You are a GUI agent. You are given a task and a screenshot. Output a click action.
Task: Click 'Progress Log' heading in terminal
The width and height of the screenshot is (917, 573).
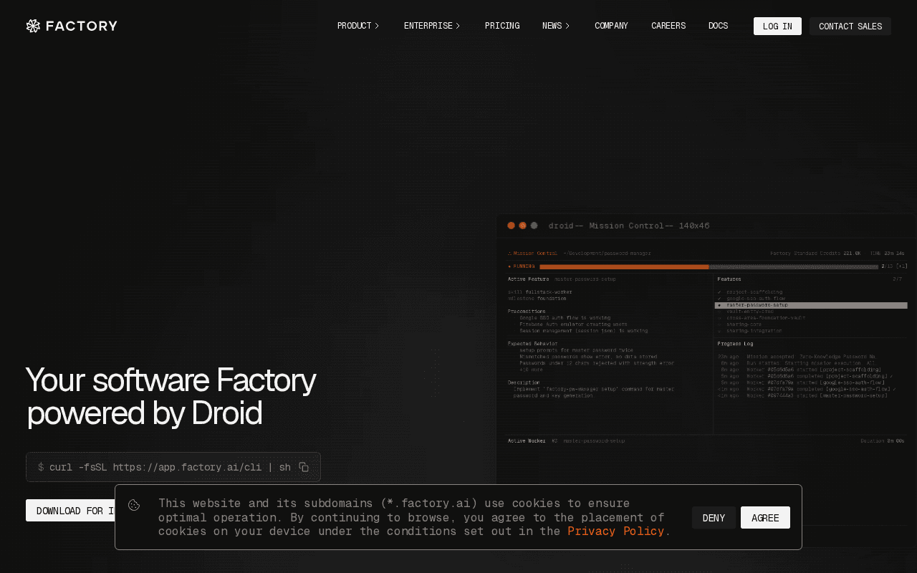[735, 344]
